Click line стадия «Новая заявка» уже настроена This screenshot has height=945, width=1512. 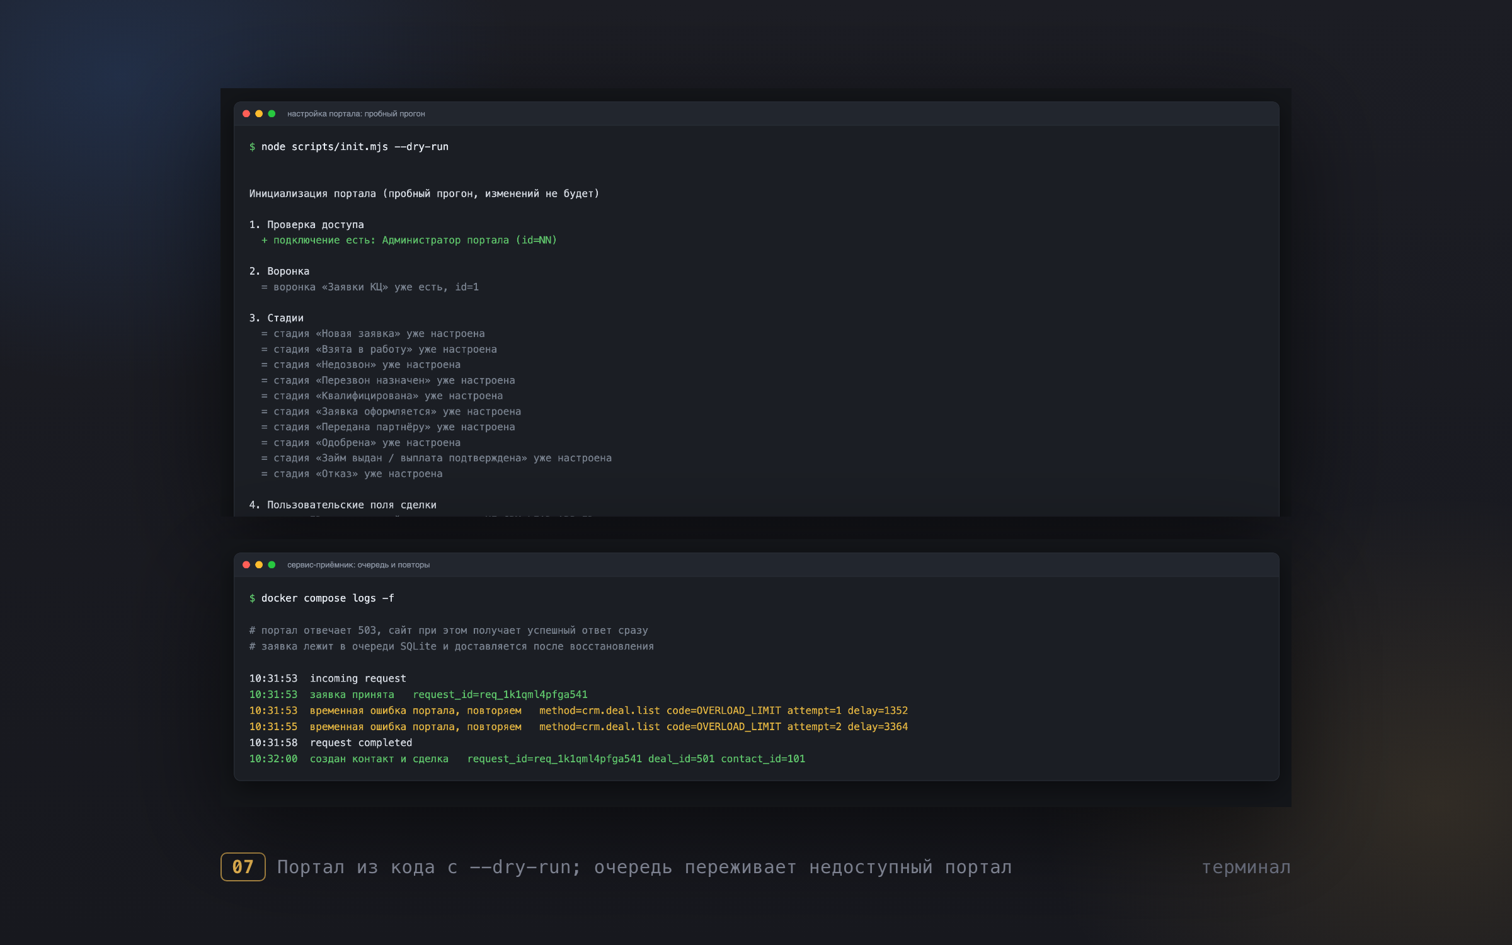click(373, 334)
